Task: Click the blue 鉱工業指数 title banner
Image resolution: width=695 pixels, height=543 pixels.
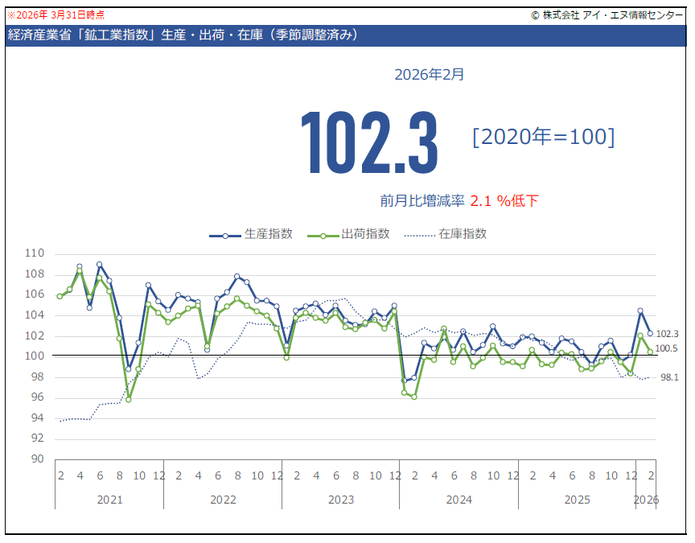Action: [x=347, y=35]
